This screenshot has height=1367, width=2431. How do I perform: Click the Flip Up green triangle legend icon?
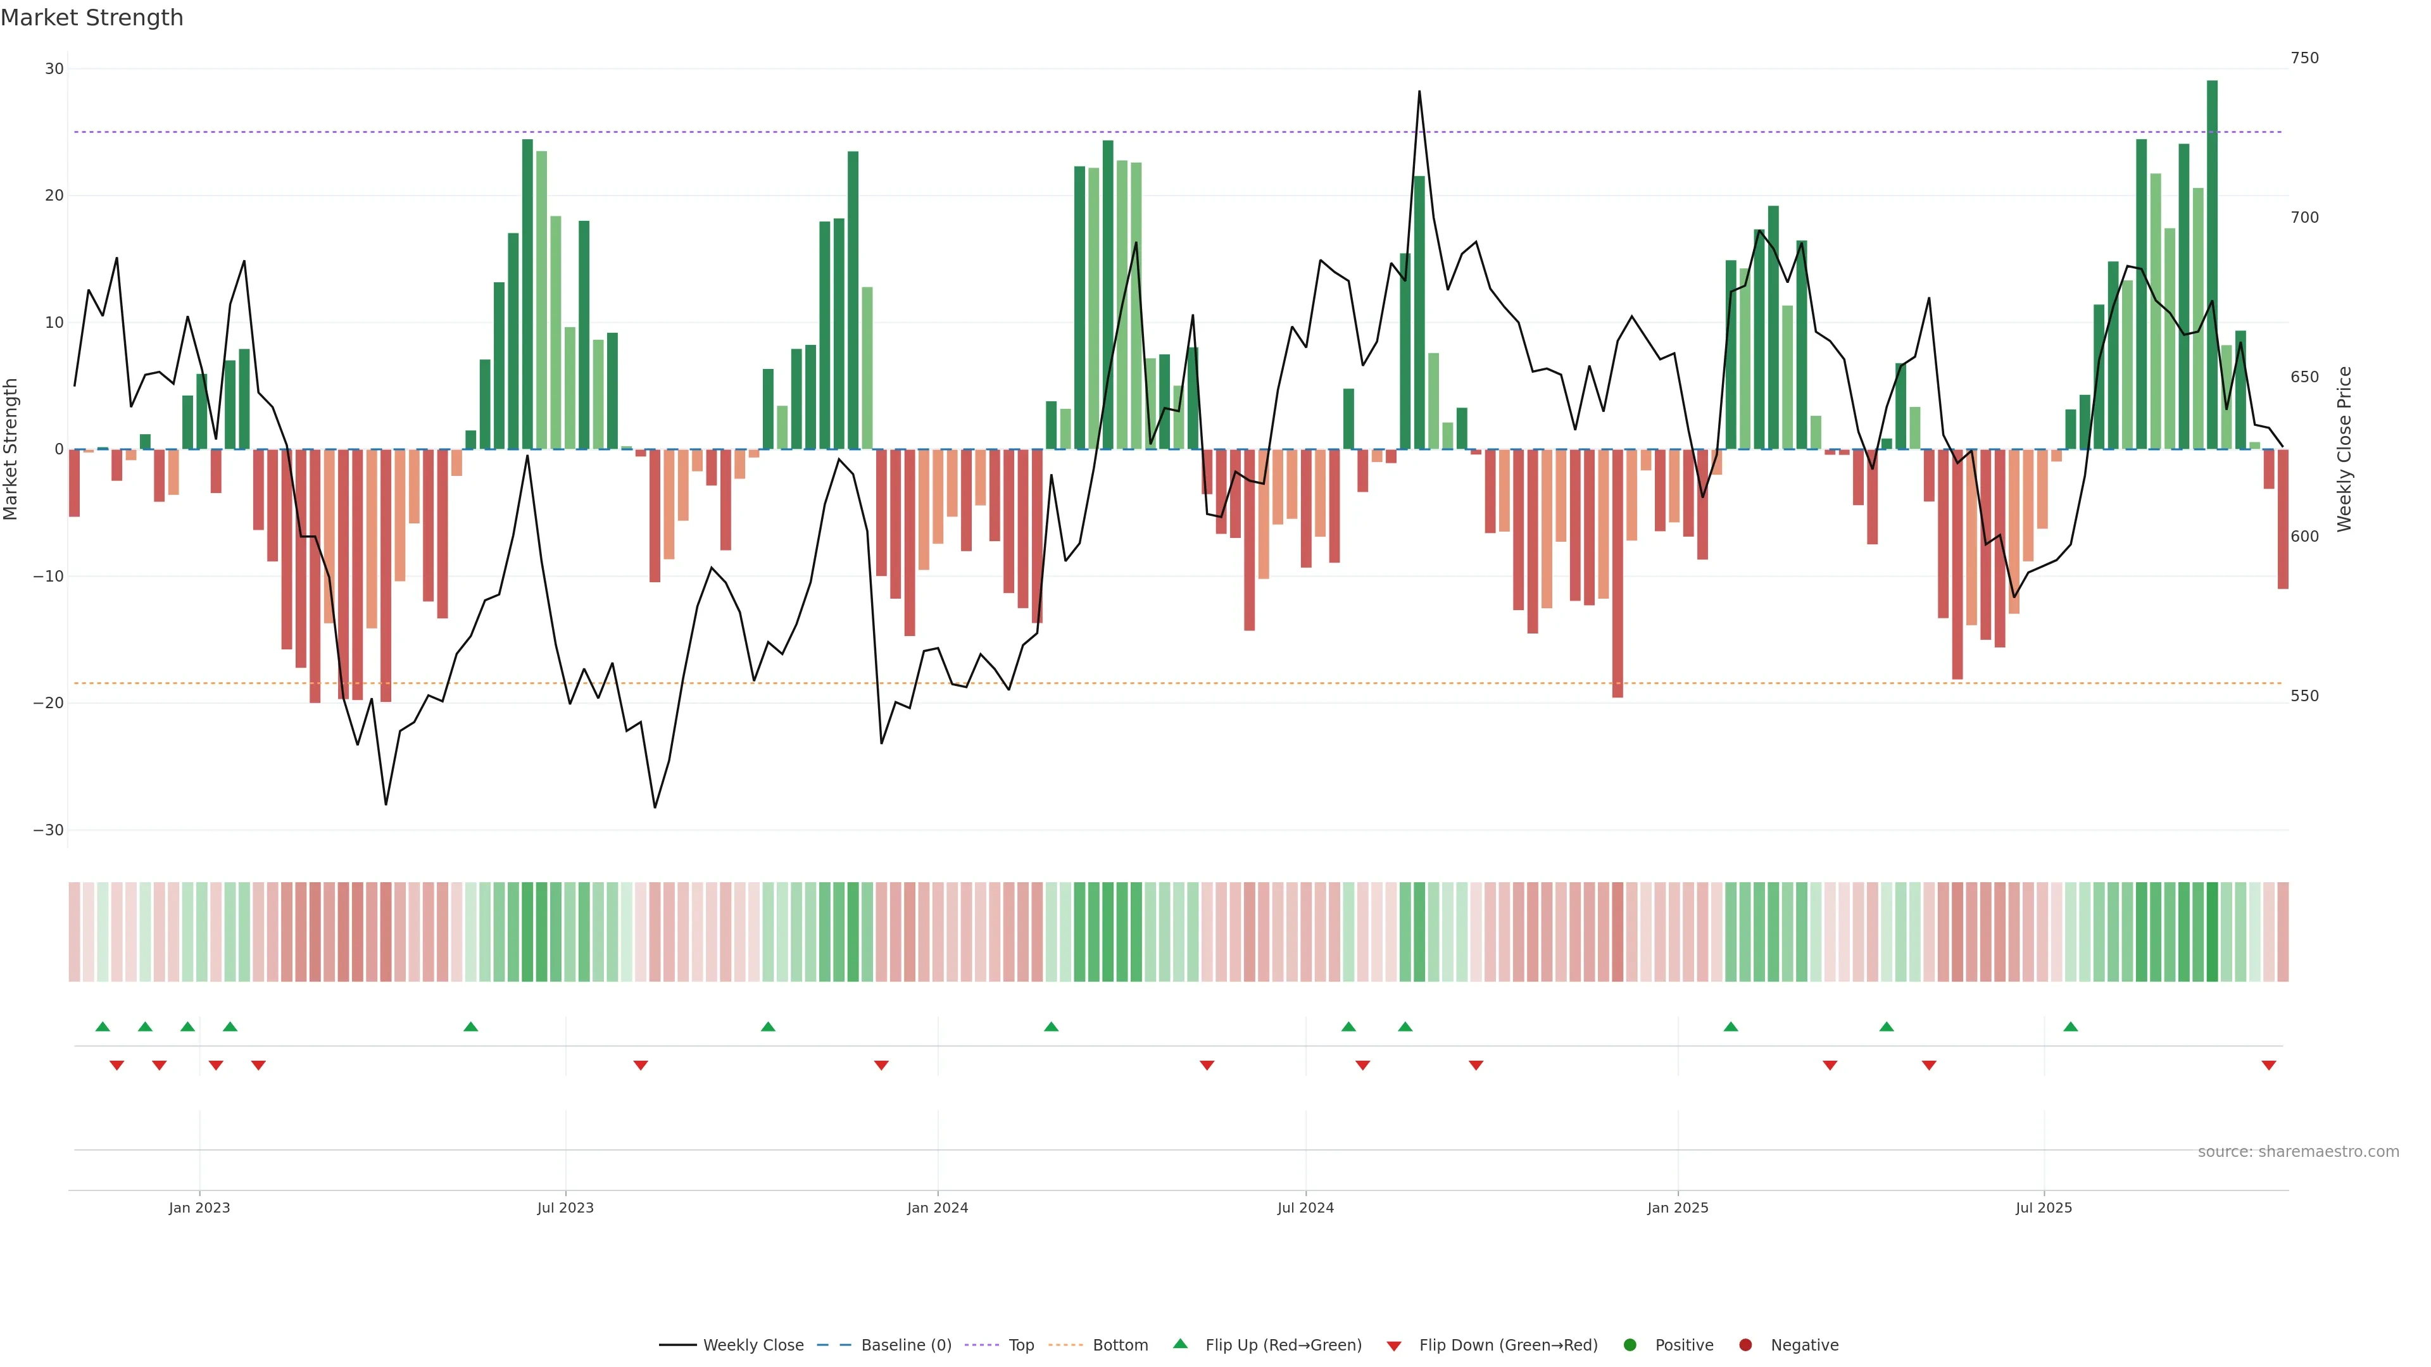[x=1179, y=1344]
